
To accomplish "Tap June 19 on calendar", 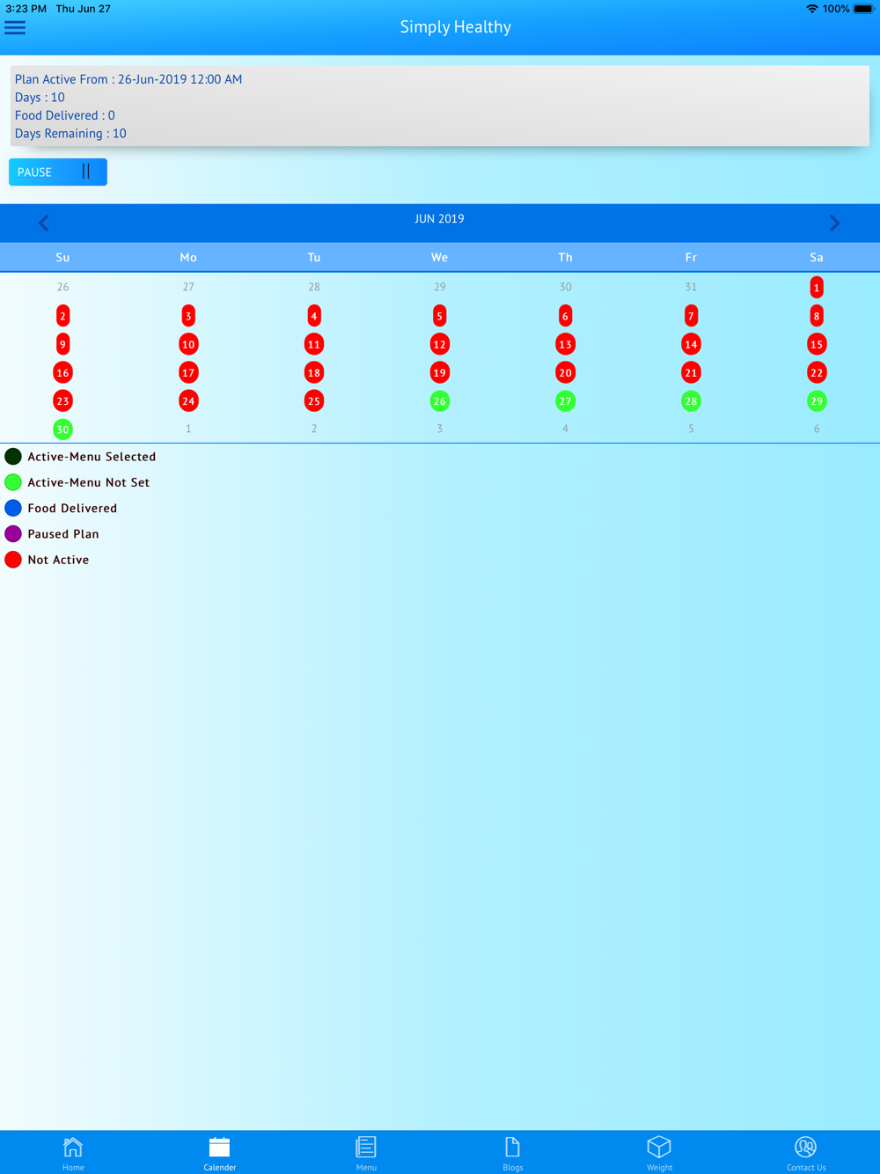I will 440,373.
